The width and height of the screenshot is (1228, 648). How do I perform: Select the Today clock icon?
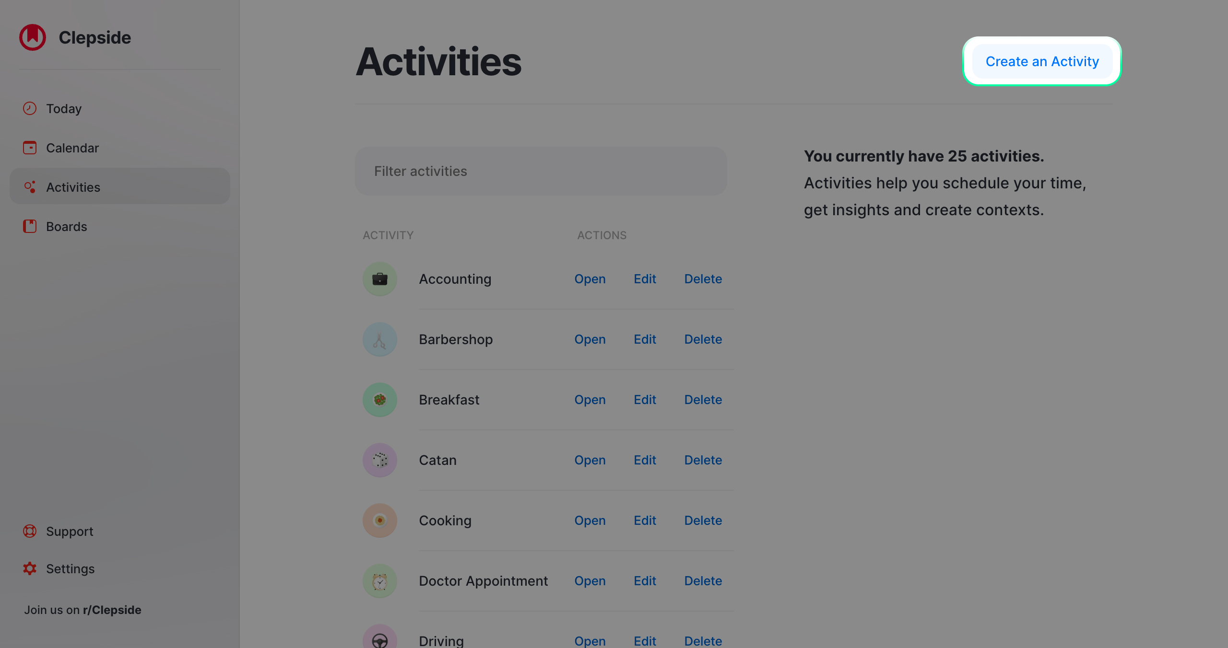point(29,108)
